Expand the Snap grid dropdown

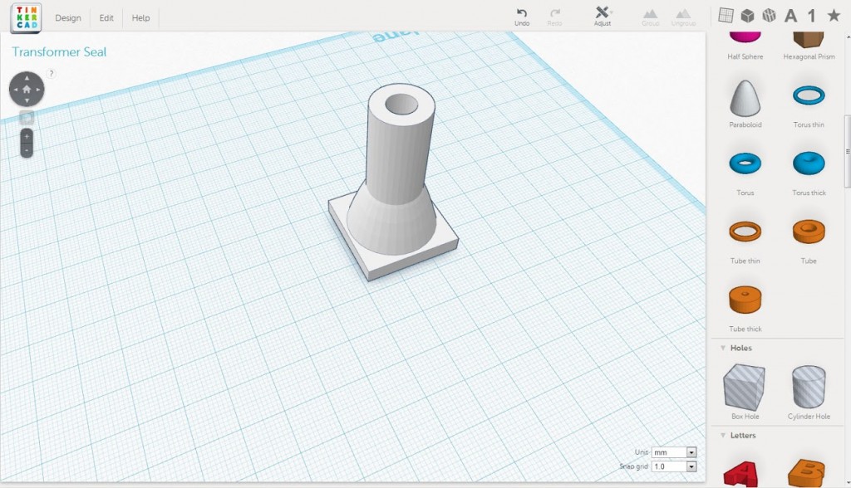[x=674, y=466]
